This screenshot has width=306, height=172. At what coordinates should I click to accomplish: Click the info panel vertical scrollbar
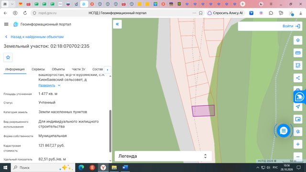coord(110,131)
